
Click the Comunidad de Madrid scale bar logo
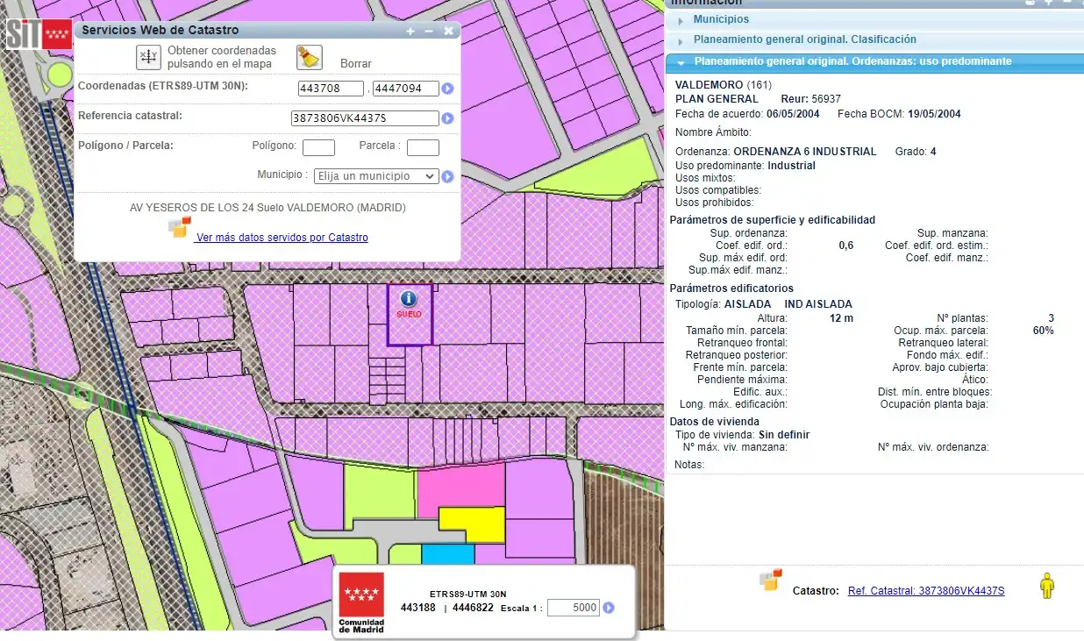[x=360, y=602]
